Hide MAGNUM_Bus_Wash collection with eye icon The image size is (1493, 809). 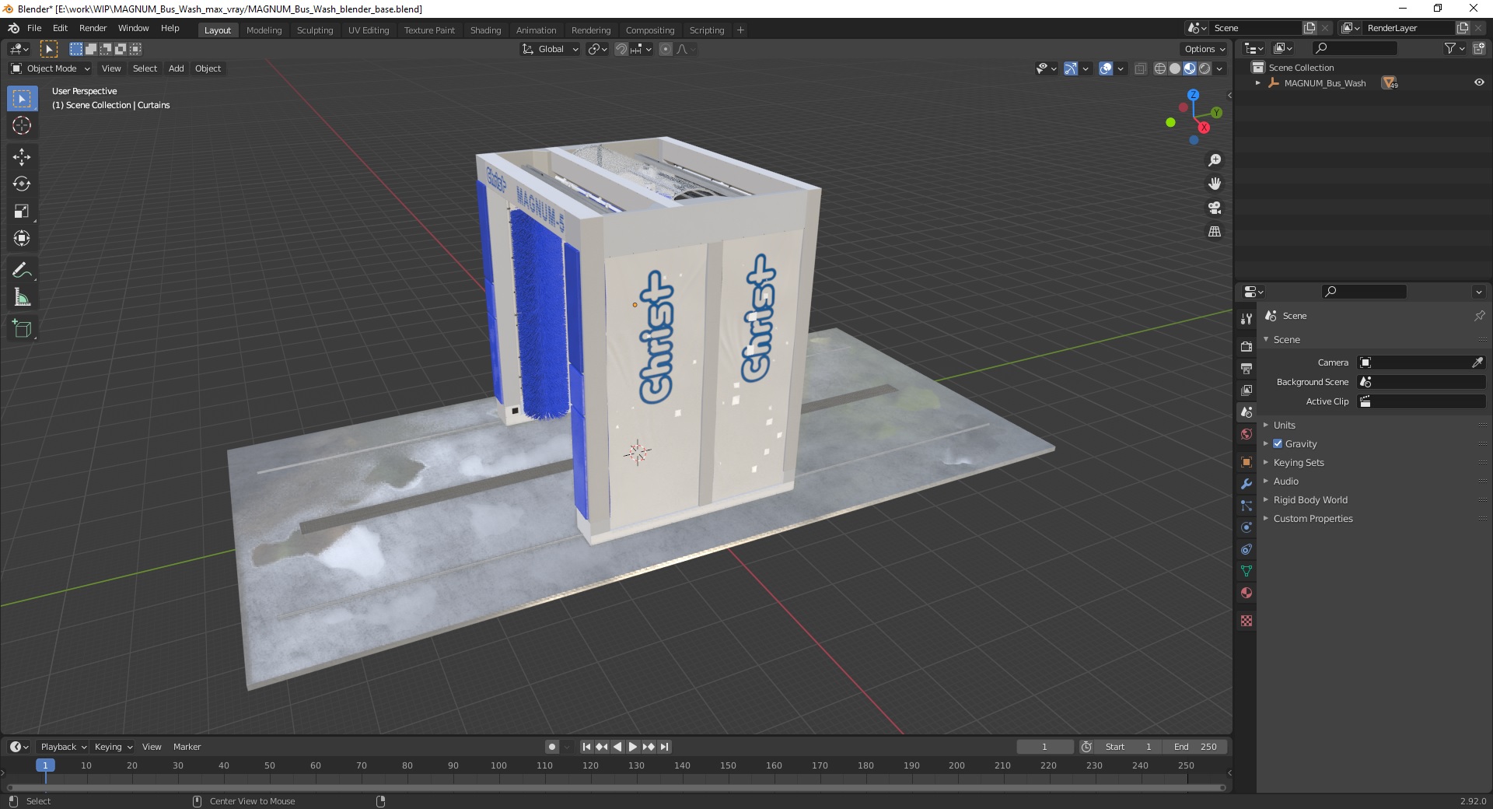point(1479,82)
